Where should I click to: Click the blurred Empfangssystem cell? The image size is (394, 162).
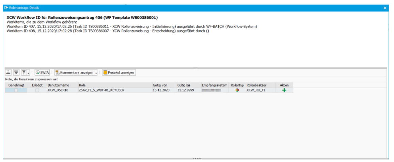pyautogui.click(x=215, y=90)
